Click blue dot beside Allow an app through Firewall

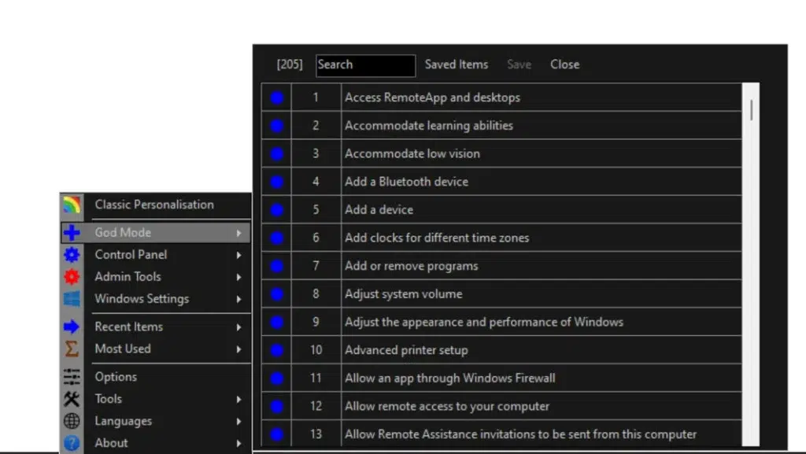pos(276,378)
